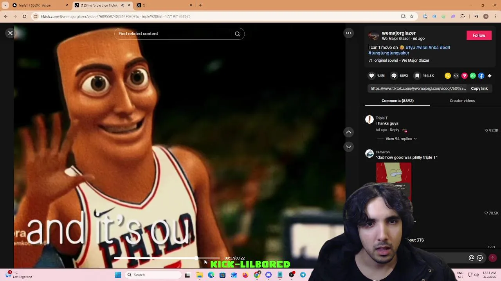Open cameron's commenter profile name
The image size is (501, 281).
click(383, 152)
